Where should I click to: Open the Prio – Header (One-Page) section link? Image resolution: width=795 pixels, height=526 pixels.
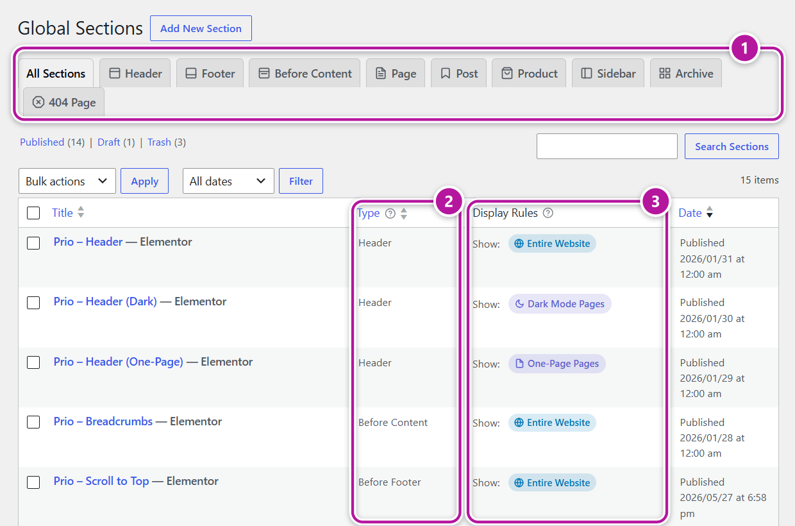[118, 362]
